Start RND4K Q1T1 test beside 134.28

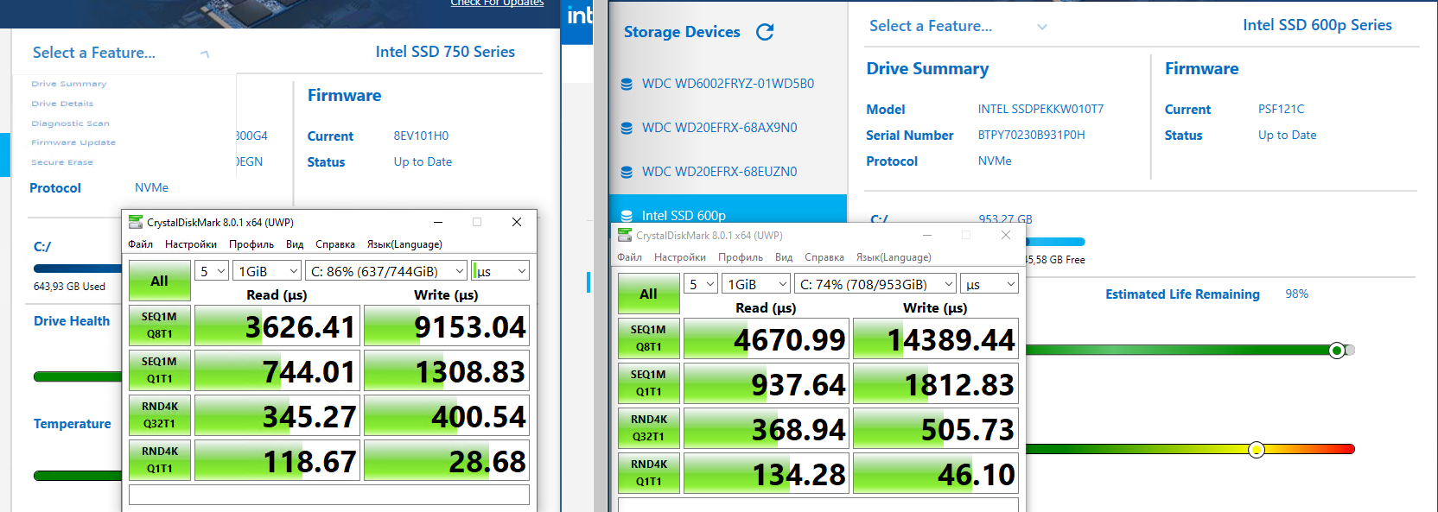[649, 473]
